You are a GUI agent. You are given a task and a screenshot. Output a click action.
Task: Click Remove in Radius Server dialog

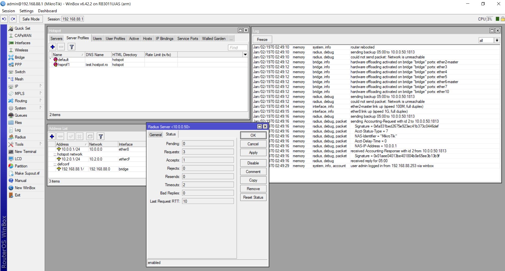click(253, 189)
